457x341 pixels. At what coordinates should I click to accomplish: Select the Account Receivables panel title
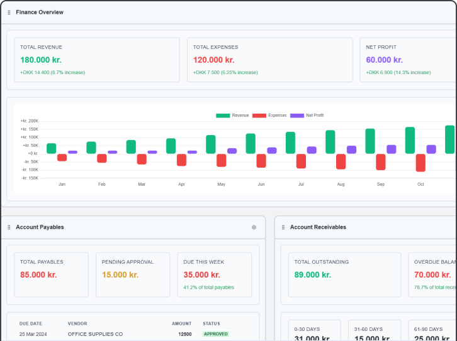tap(318, 227)
